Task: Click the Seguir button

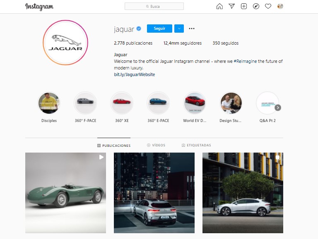Action: (x=159, y=29)
